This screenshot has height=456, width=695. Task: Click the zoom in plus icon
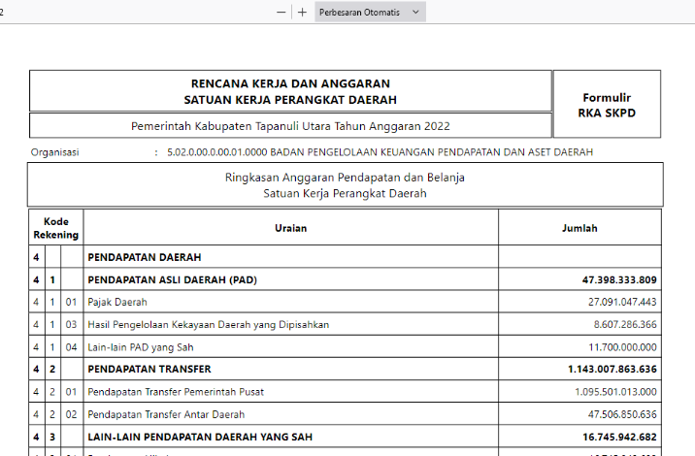click(302, 12)
